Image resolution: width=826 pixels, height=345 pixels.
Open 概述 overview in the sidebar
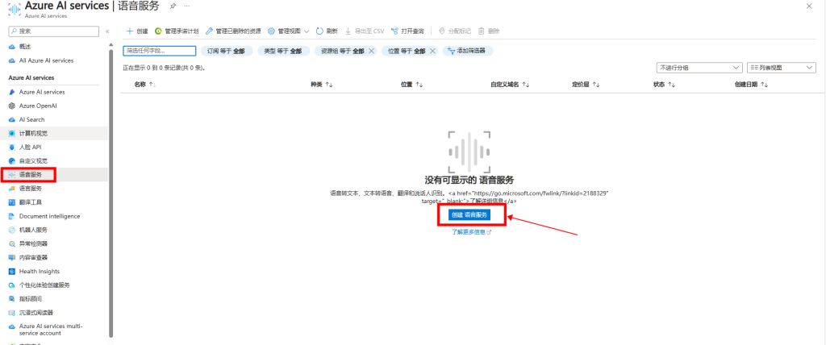[25, 47]
